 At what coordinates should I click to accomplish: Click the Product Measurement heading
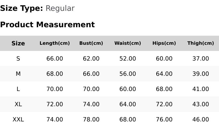(48, 25)
